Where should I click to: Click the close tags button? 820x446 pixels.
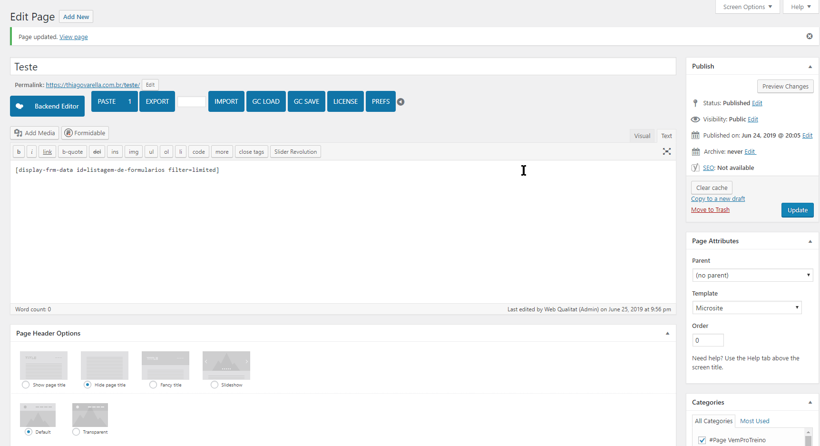coord(252,152)
